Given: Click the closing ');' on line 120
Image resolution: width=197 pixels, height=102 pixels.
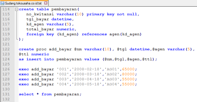Looking at the screenshot, I should pos(21,39).
